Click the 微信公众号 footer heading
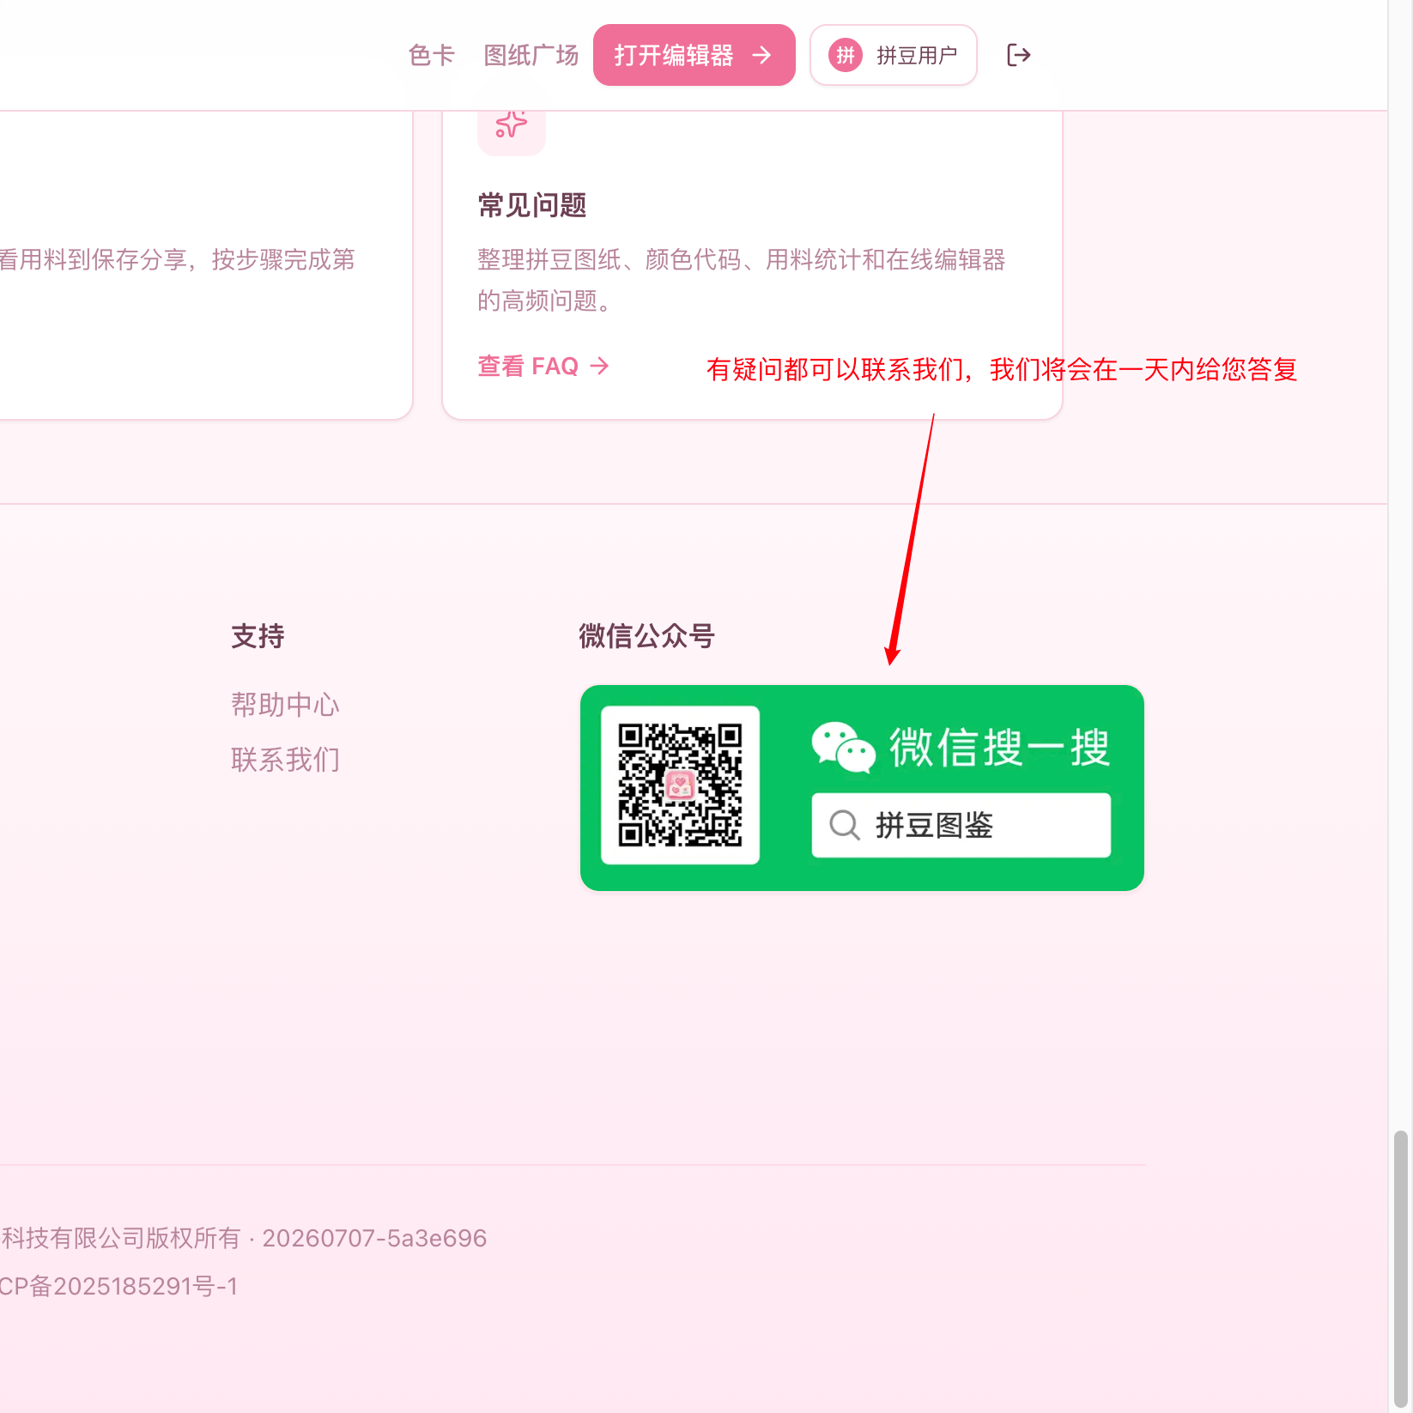The height and width of the screenshot is (1413, 1413). (646, 636)
